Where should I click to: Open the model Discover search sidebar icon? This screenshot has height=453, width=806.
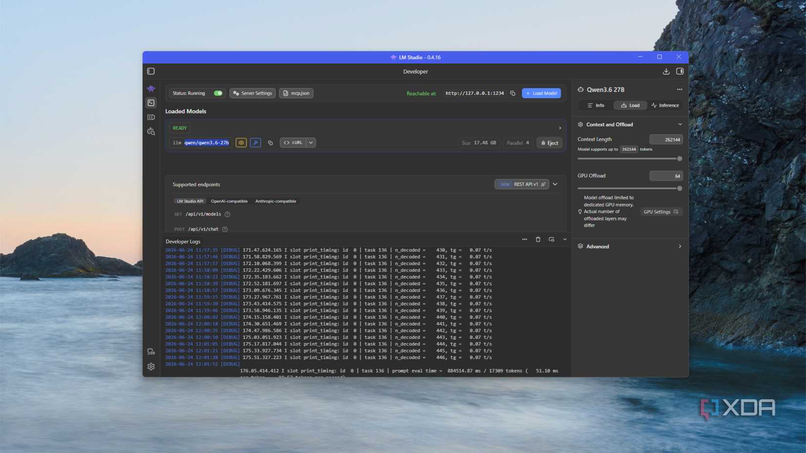pos(151,131)
